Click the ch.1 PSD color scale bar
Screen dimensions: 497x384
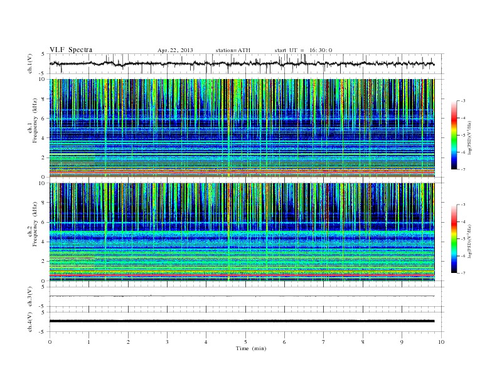(454, 135)
